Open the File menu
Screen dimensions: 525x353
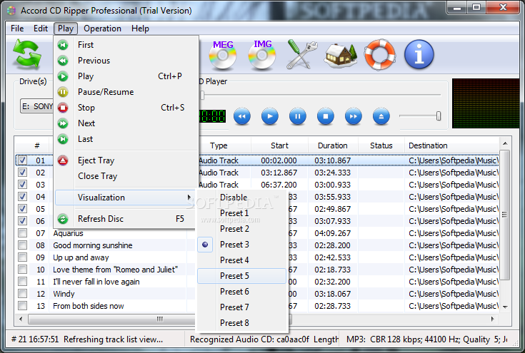[17, 29]
